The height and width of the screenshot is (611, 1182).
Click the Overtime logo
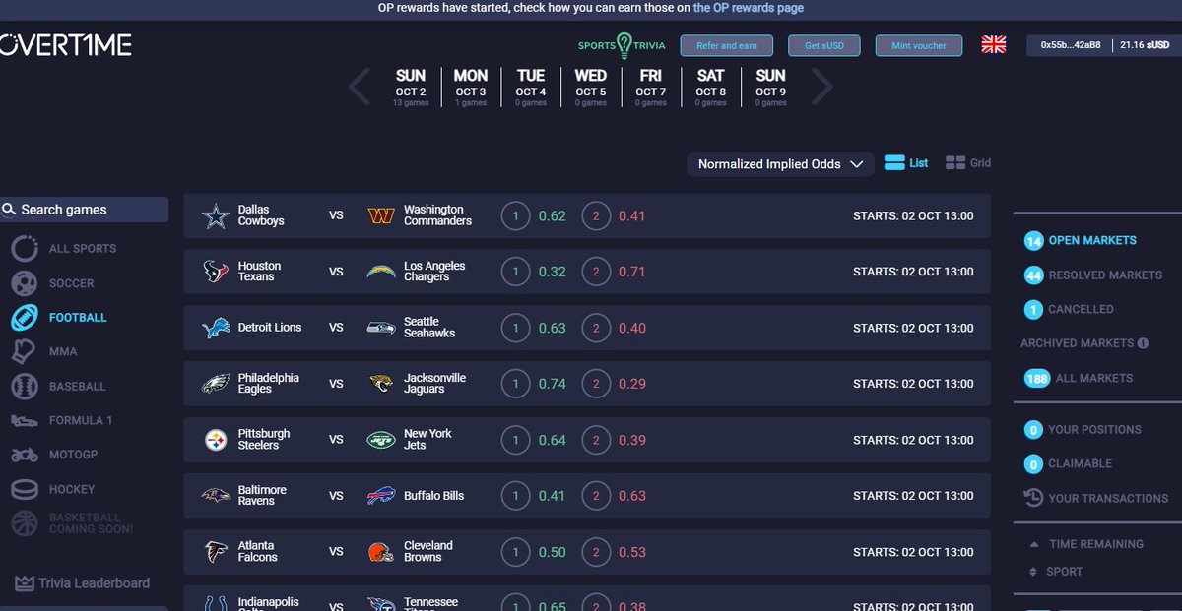[x=65, y=45]
